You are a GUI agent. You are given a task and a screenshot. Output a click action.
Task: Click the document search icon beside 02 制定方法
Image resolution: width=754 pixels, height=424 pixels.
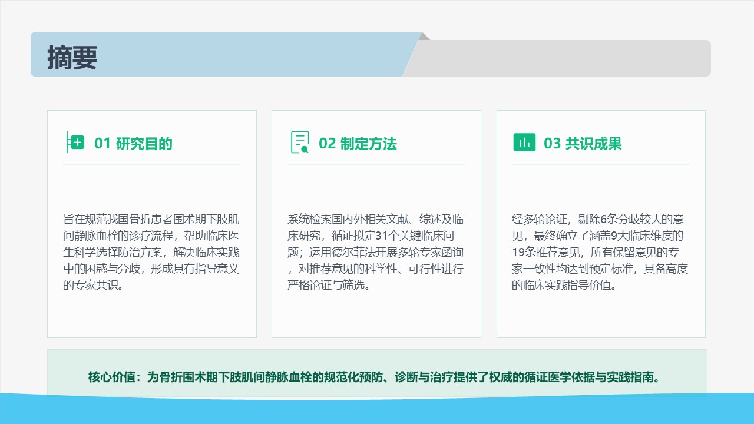coord(300,143)
